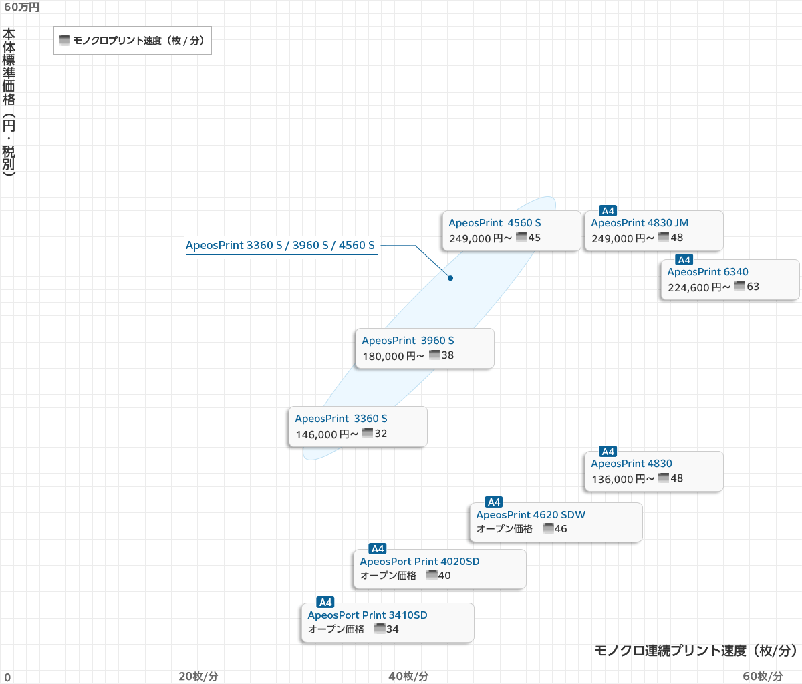
Task: Click the 249,000円〜 price on ApeosPrint 4830 JM
Action: click(623, 238)
